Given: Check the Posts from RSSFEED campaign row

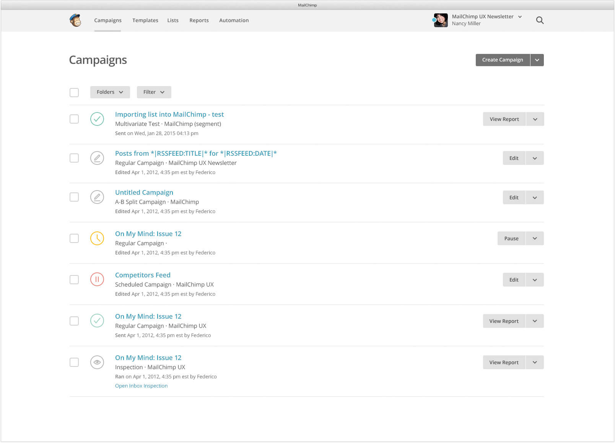Looking at the screenshot, I should pos(74,158).
